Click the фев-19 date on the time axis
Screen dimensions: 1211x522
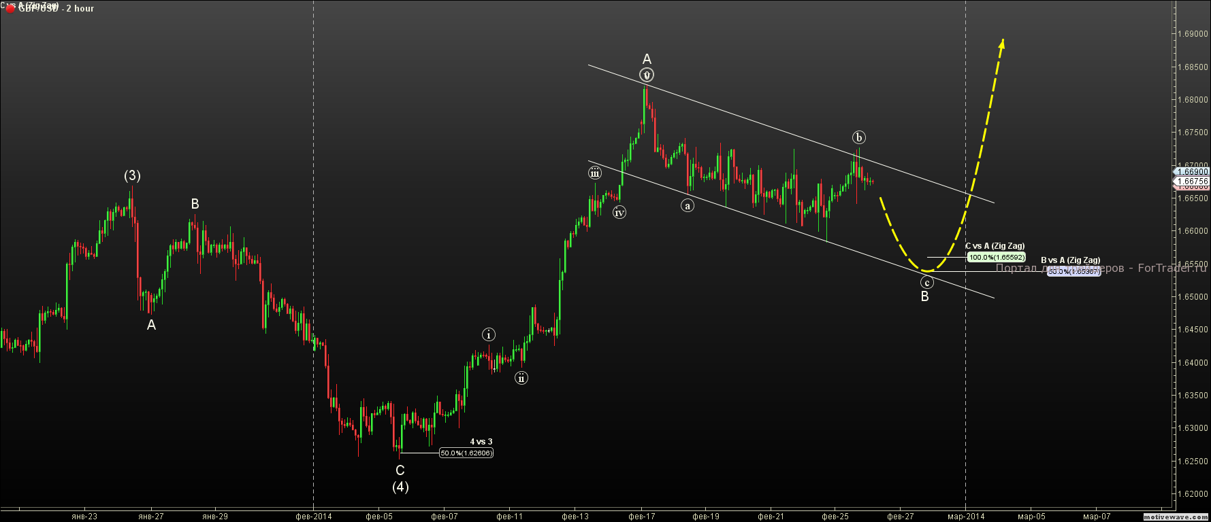706,517
